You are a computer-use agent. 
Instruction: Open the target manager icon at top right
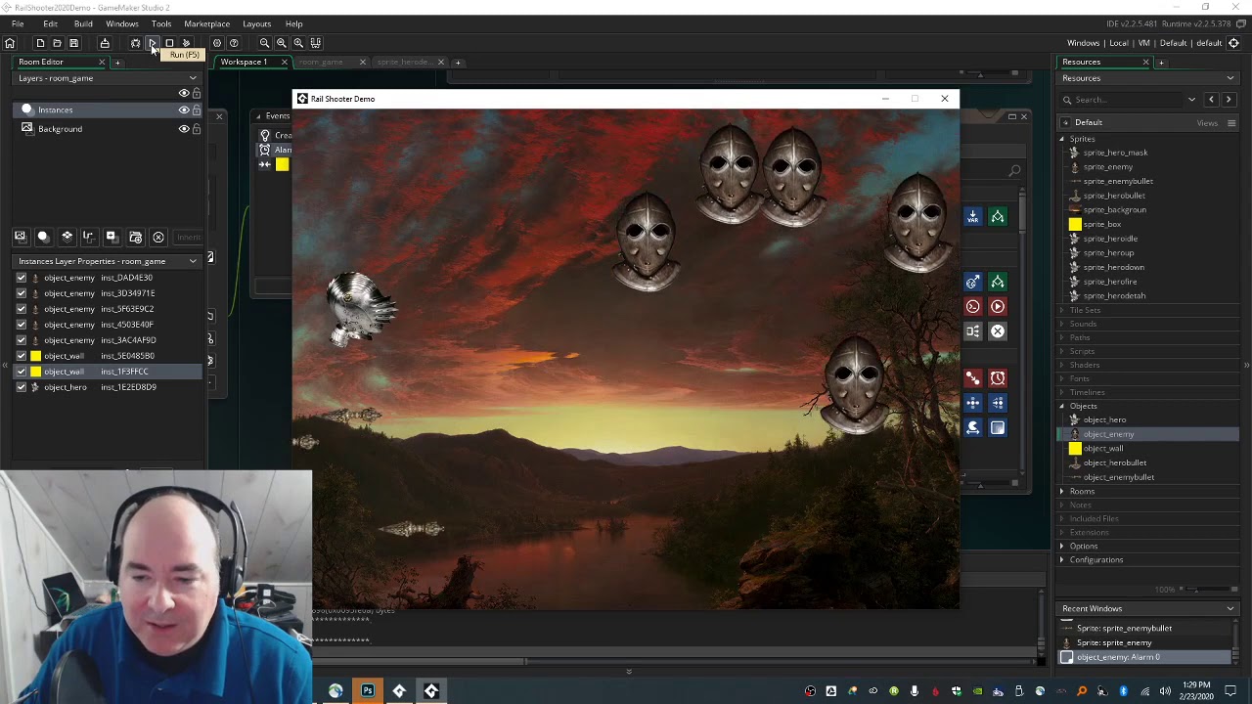(x=1233, y=43)
